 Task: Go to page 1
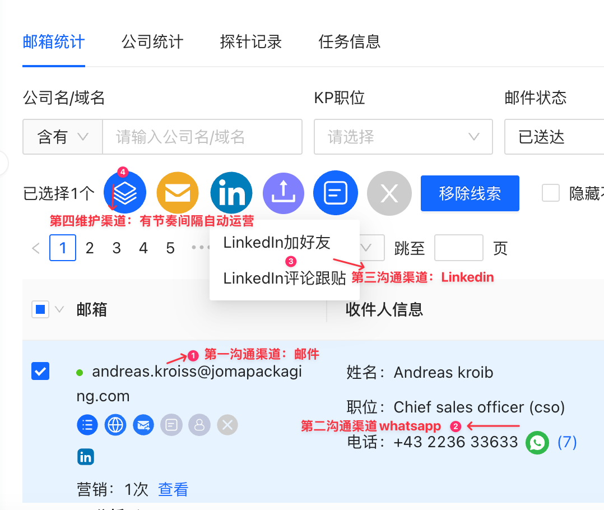(63, 248)
